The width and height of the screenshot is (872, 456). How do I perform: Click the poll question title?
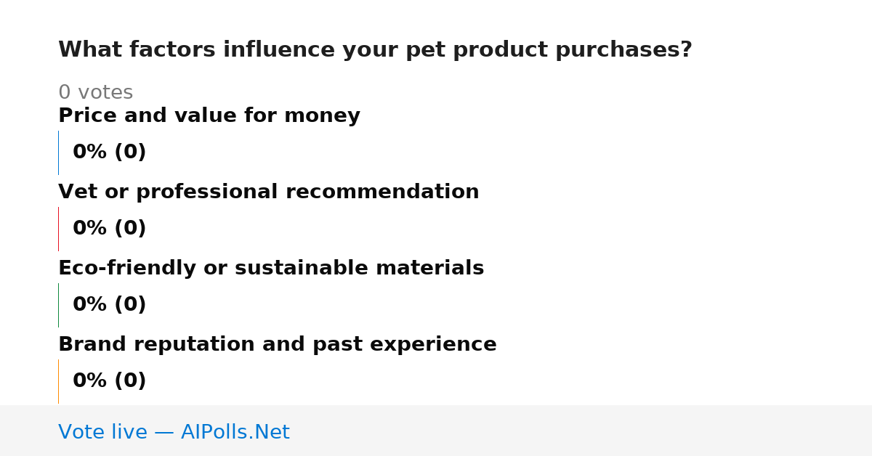pos(375,50)
